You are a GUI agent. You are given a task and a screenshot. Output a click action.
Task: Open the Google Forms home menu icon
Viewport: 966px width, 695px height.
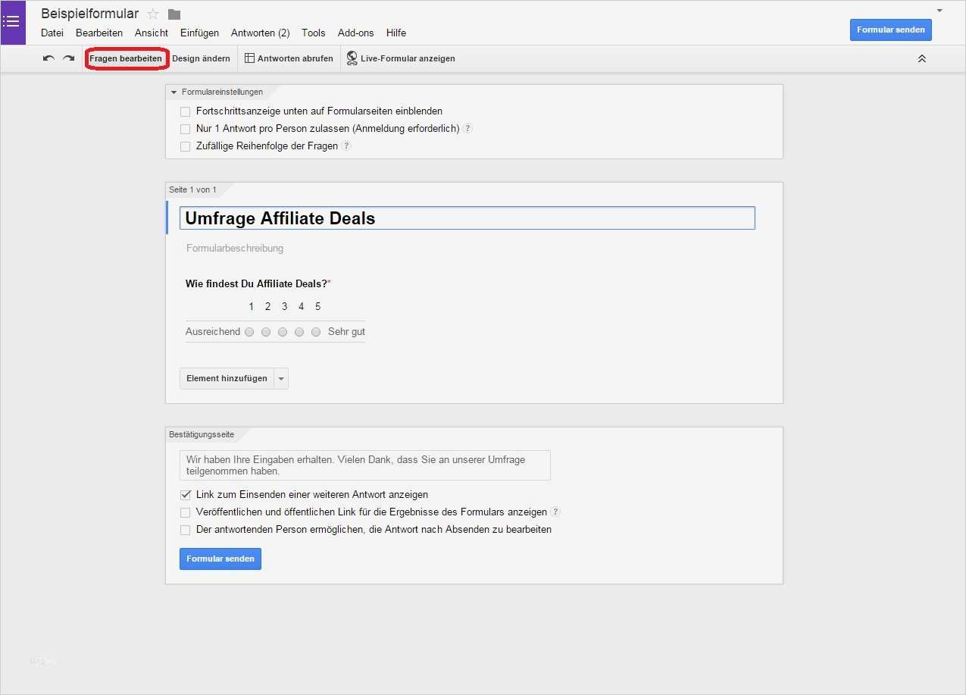pyautogui.click(x=12, y=20)
